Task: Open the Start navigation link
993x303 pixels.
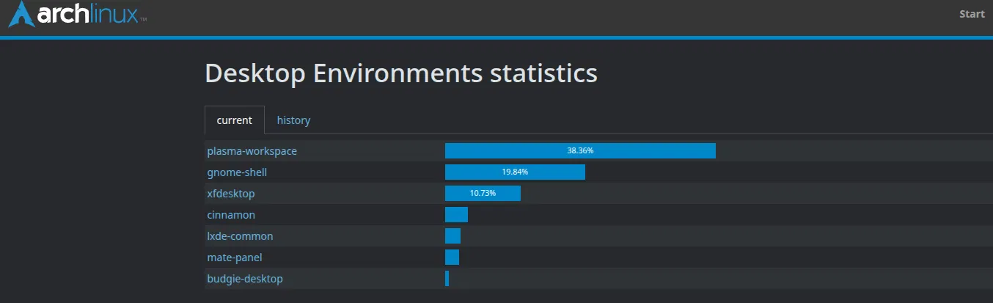Action: point(972,14)
